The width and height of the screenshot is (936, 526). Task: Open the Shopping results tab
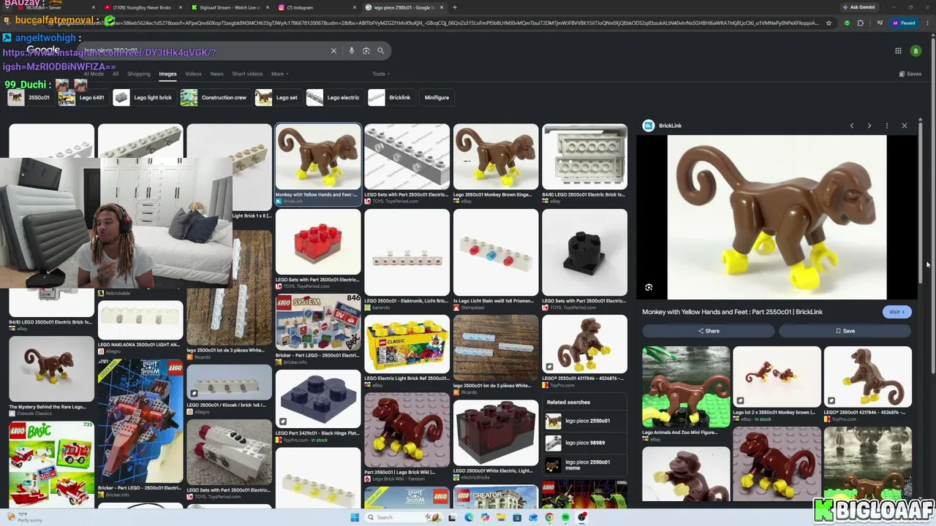[x=139, y=74]
